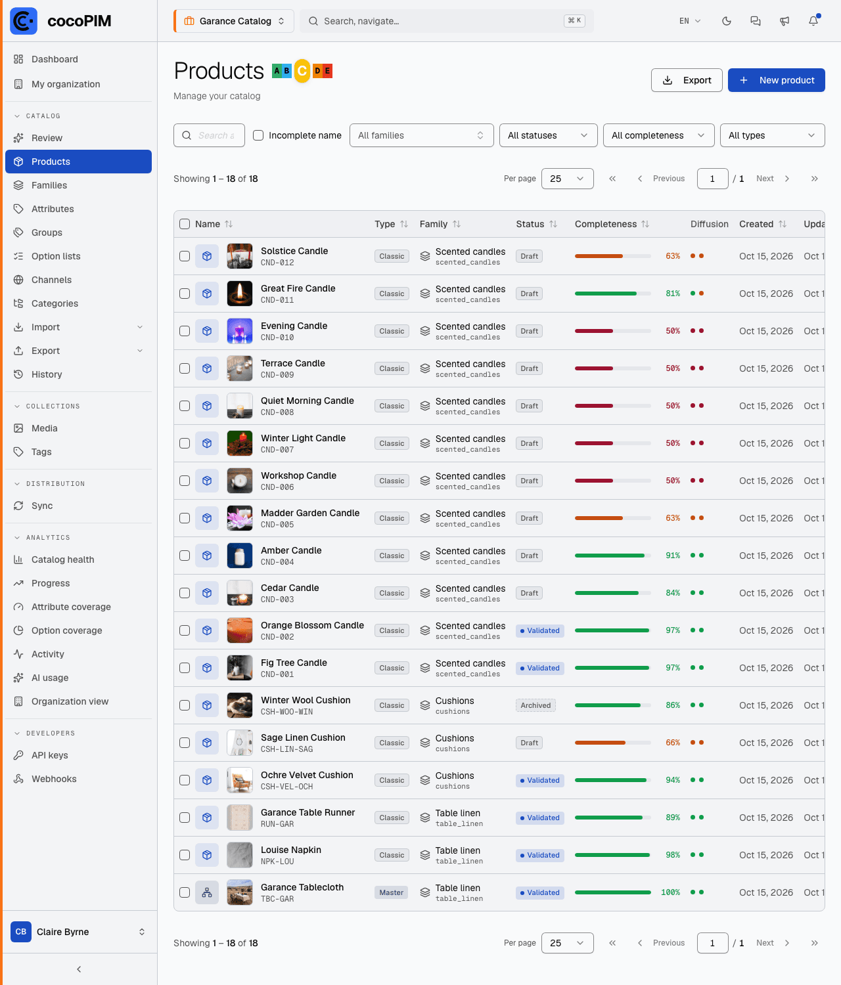Click the Evening Candle thumbnail
Screen dimensions: 841x985
coord(240,331)
